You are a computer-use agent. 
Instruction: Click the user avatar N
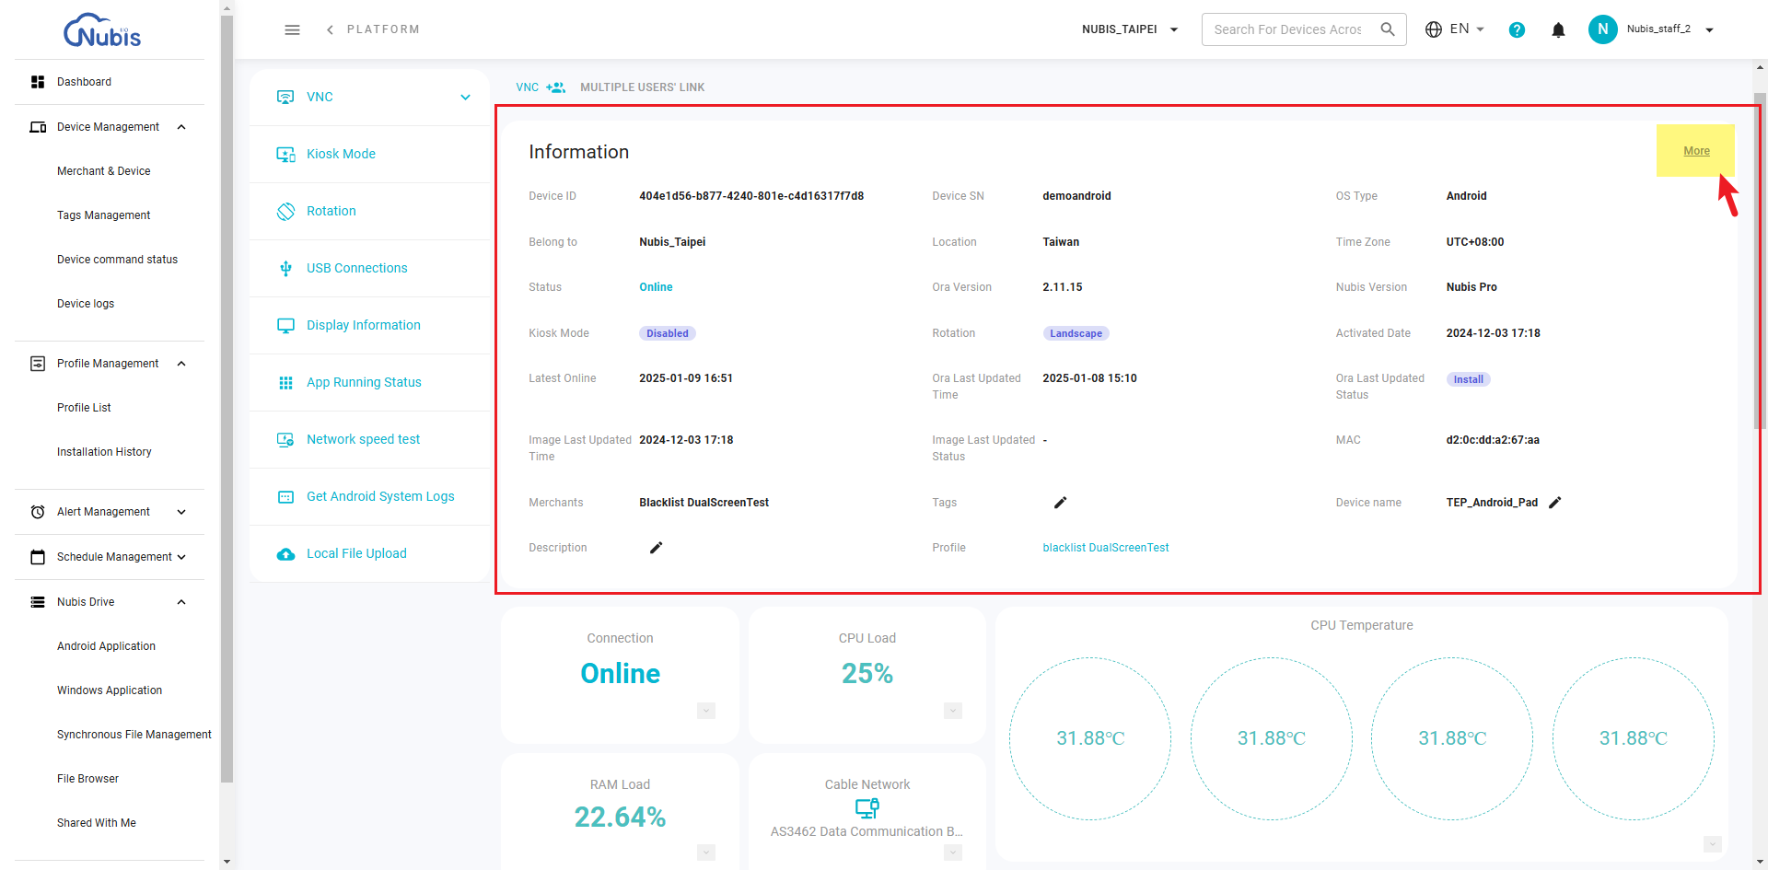(x=1602, y=29)
